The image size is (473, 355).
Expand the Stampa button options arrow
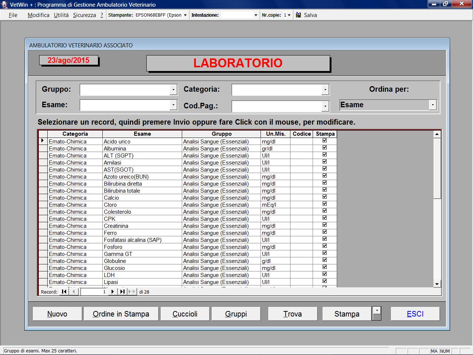coord(377,310)
